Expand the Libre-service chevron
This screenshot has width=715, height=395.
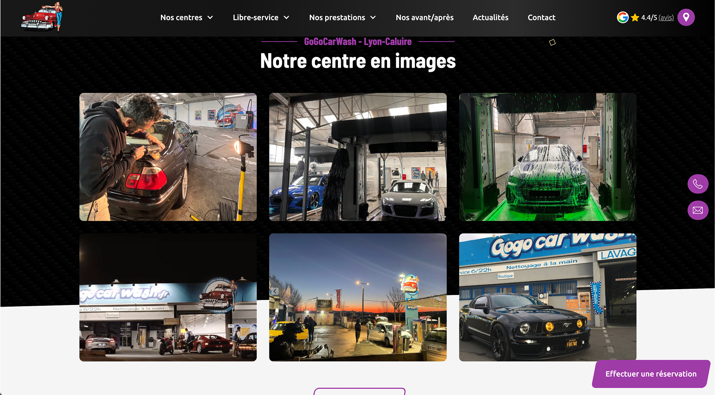click(x=286, y=17)
